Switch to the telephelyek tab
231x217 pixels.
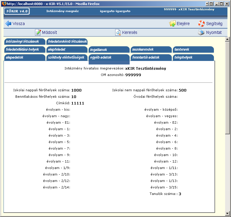point(193,57)
